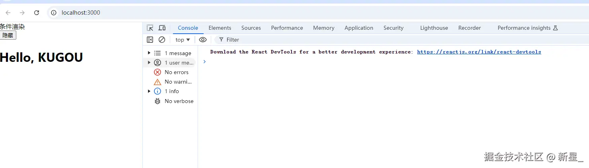This screenshot has height=168, width=589.
Task: Expand the 1 info group arrow
Action: 149,91
